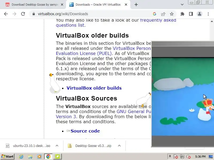Image resolution: width=214 pixels, height=160 pixels.
Task: Switch to the Downloads – Oracle VM VirtualBox tab
Action: tap(98, 5)
